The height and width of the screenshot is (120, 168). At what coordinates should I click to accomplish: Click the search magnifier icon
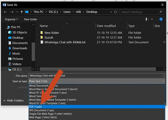click(x=161, y=12)
